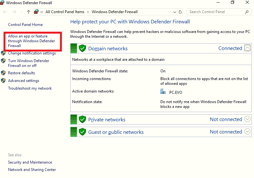
Task: Open recent locations dropdown arrow
Action: pyautogui.click(x=22, y=12)
